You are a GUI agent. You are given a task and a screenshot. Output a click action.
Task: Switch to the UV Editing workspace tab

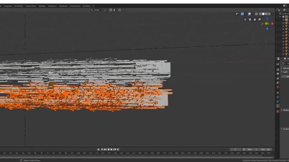19,6
